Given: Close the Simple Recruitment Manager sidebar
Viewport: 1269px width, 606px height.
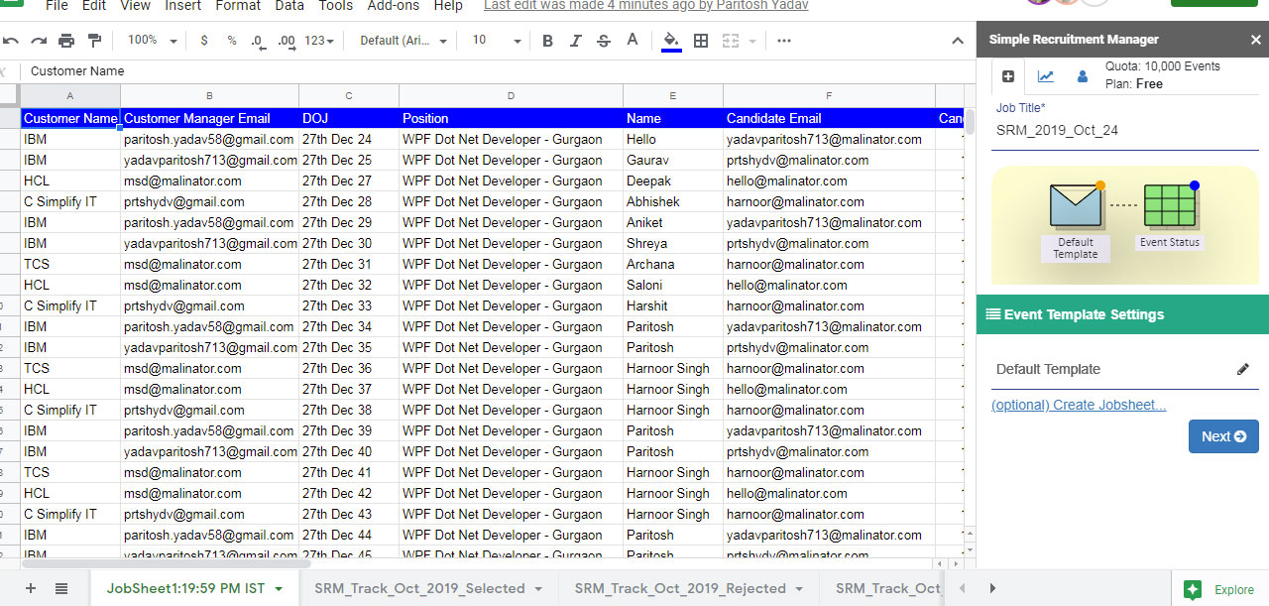Looking at the screenshot, I should (1255, 40).
